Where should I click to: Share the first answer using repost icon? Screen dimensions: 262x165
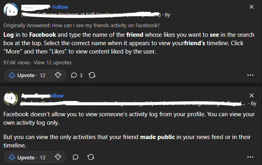92,75
